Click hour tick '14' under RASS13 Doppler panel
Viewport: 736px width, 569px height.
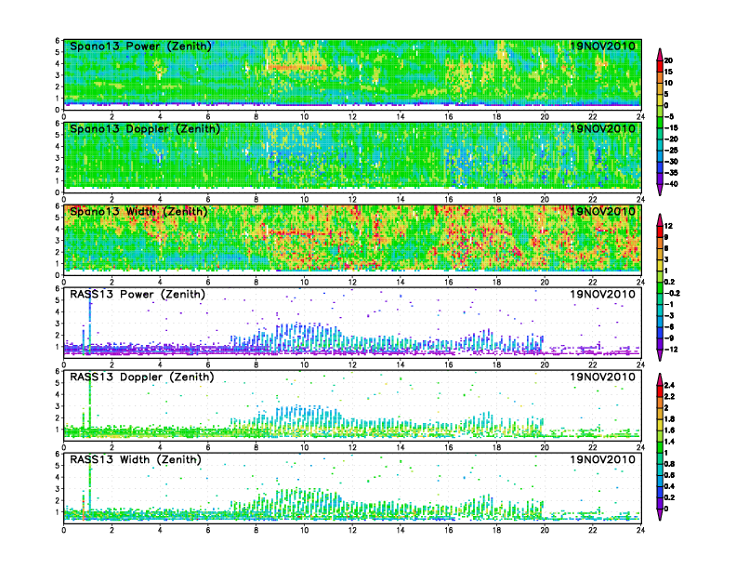(x=401, y=447)
